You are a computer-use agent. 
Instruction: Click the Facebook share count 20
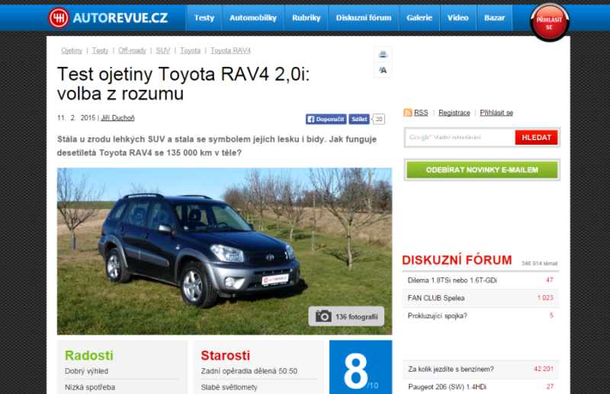[x=378, y=119]
